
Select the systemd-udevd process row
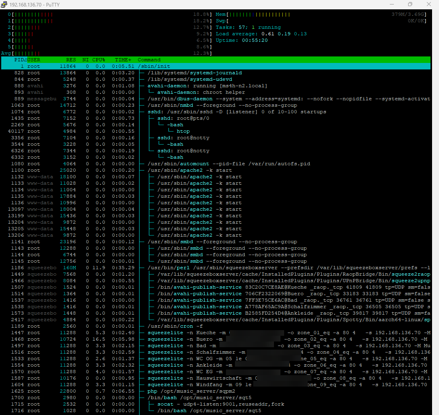(x=215, y=79)
